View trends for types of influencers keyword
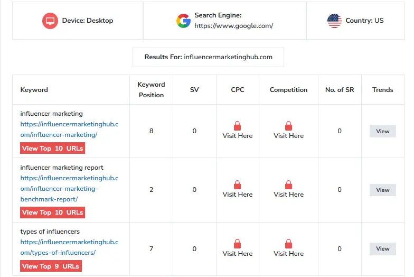 tap(382, 248)
